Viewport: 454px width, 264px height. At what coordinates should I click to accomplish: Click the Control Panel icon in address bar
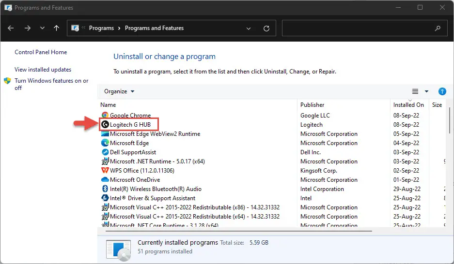75,28
